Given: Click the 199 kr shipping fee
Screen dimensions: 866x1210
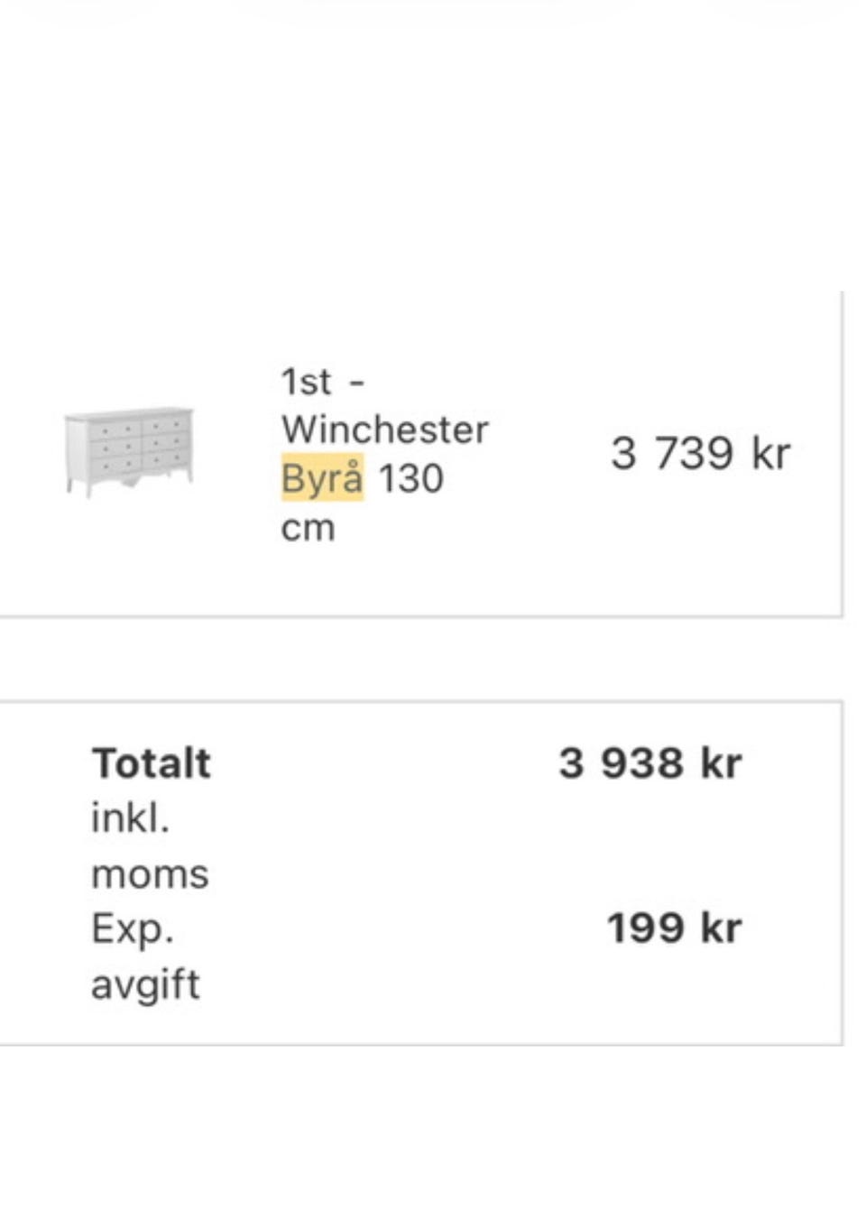Looking at the screenshot, I should [674, 928].
